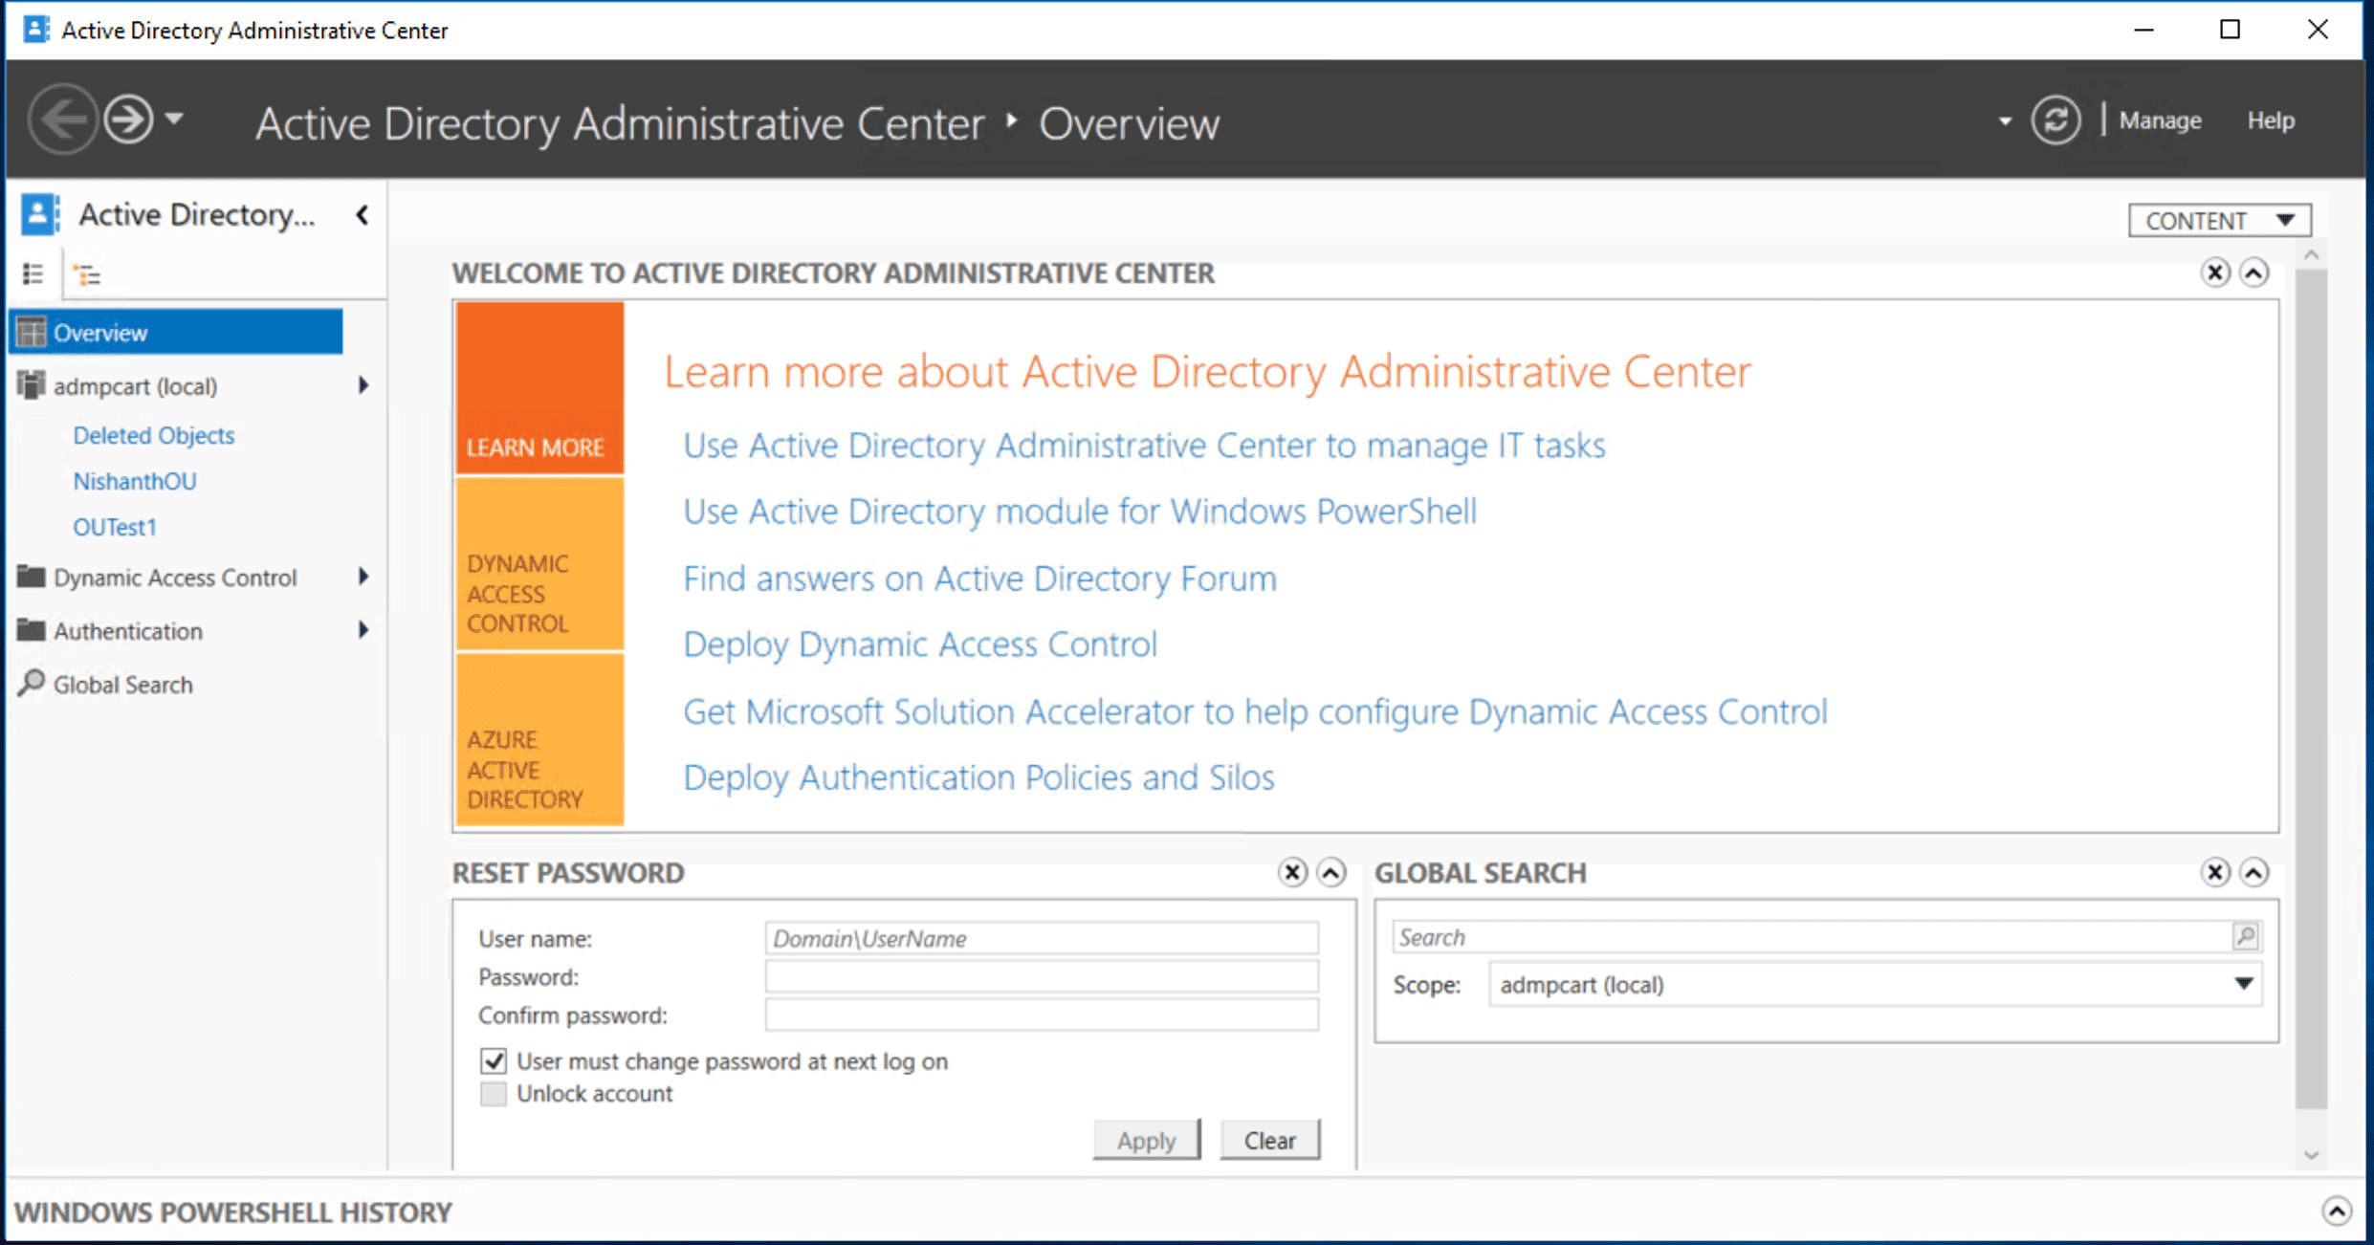Screen dimensions: 2374x1245
Task: Open the Manage menu
Action: pos(2160,120)
